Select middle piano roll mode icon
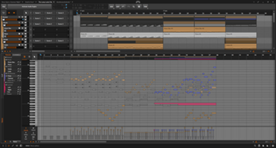Image resolution: width=276 pixels, height=148 pixels. click(x=29, y=57)
